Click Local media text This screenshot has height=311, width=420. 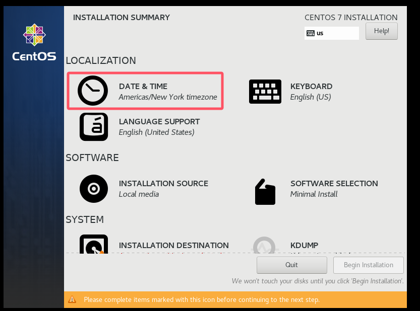pyautogui.click(x=139, y=194)
